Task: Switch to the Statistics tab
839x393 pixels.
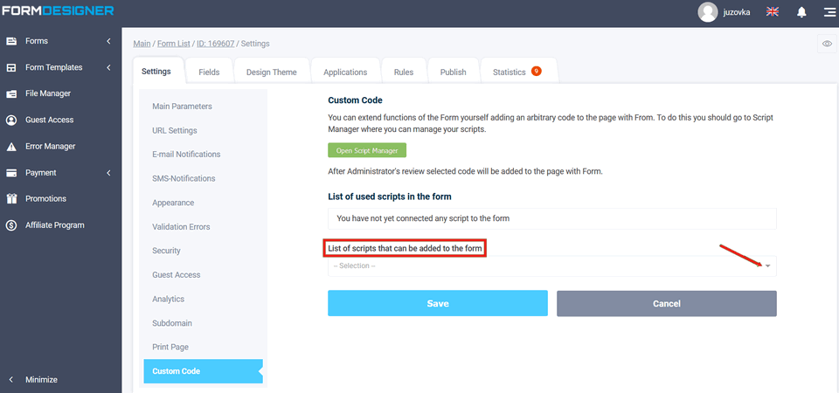Action: point(516,72)
